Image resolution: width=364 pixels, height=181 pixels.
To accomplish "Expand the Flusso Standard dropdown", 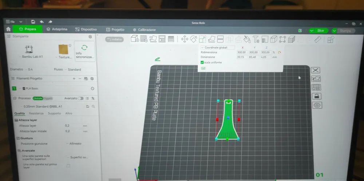I will [73, 69].
